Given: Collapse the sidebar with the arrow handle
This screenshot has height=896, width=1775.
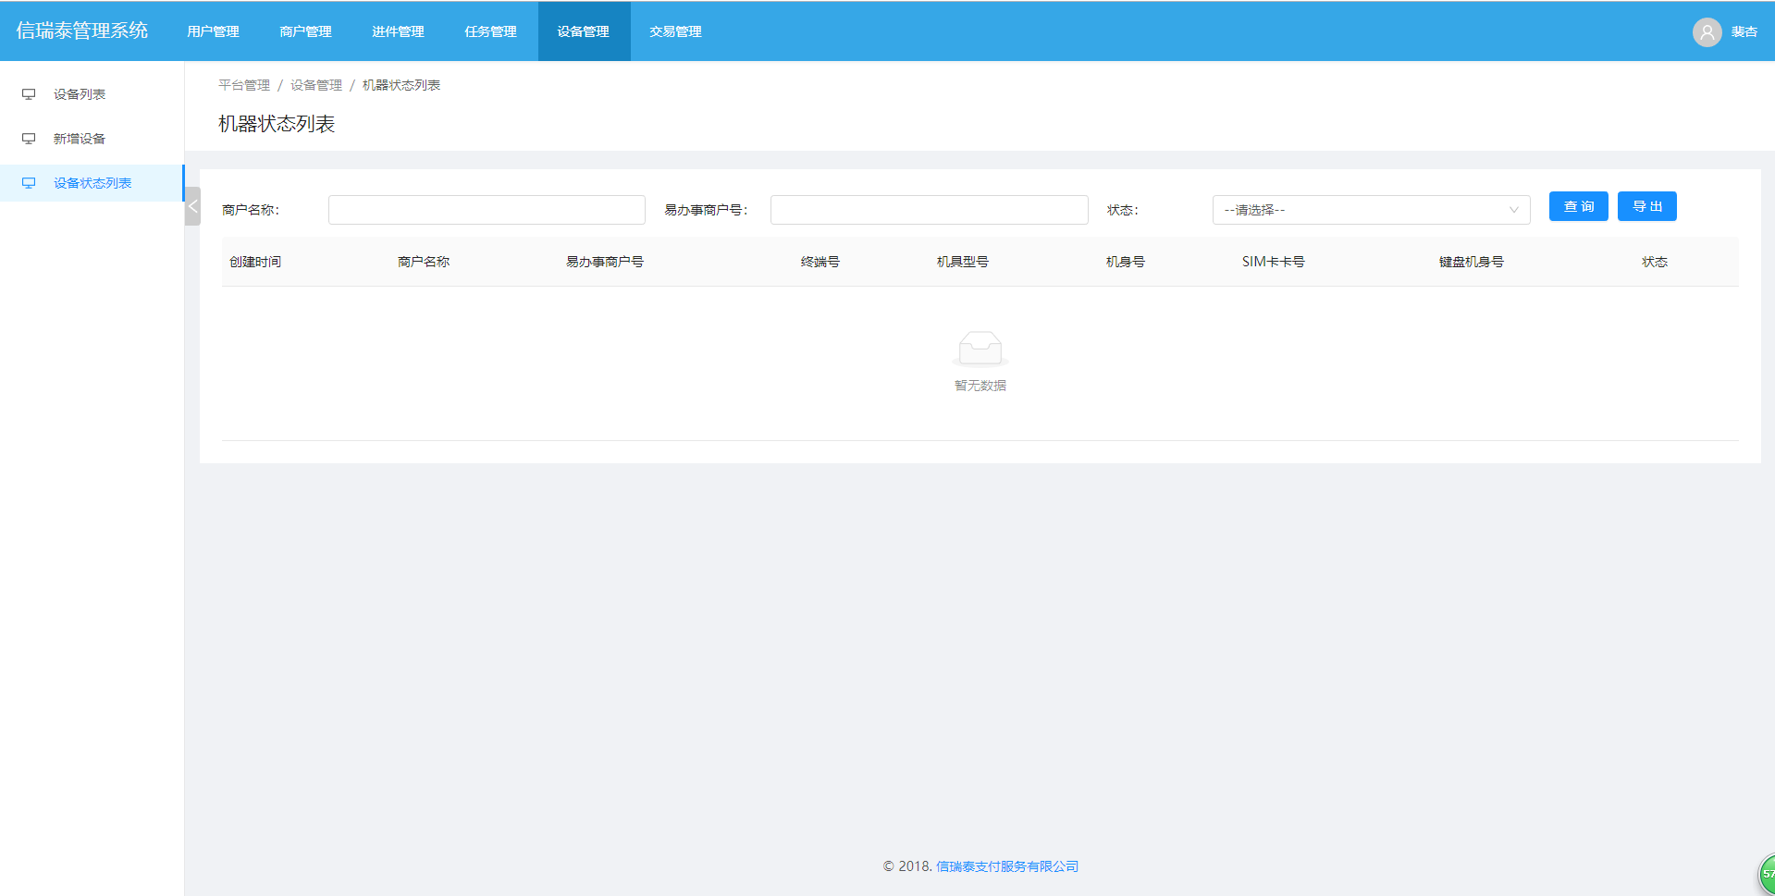Looking at the screenshot, I should (192, 206).
